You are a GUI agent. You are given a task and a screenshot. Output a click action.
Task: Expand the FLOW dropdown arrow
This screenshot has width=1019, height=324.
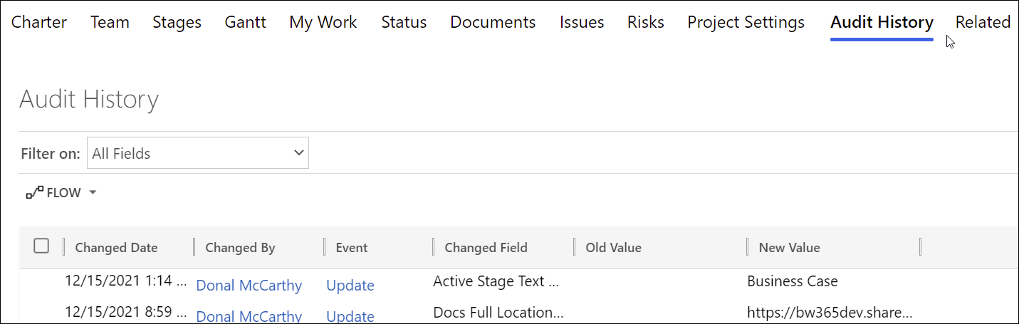[x=93, y=193]
